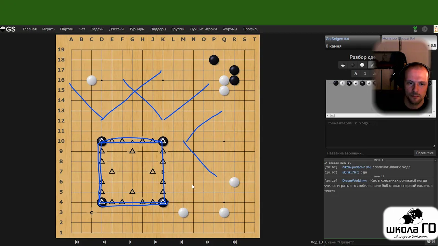Jump to move 5 in move tree
This screenshot has width=438, height=246.
pyautogui.click(x=362, y=83)
